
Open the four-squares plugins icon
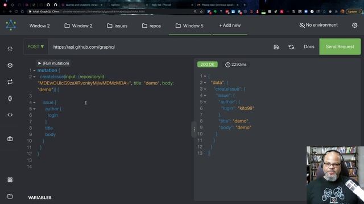[10, 180]
